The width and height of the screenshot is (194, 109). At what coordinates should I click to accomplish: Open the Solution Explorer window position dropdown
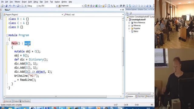pyautogui.click(x=149, y=9)
